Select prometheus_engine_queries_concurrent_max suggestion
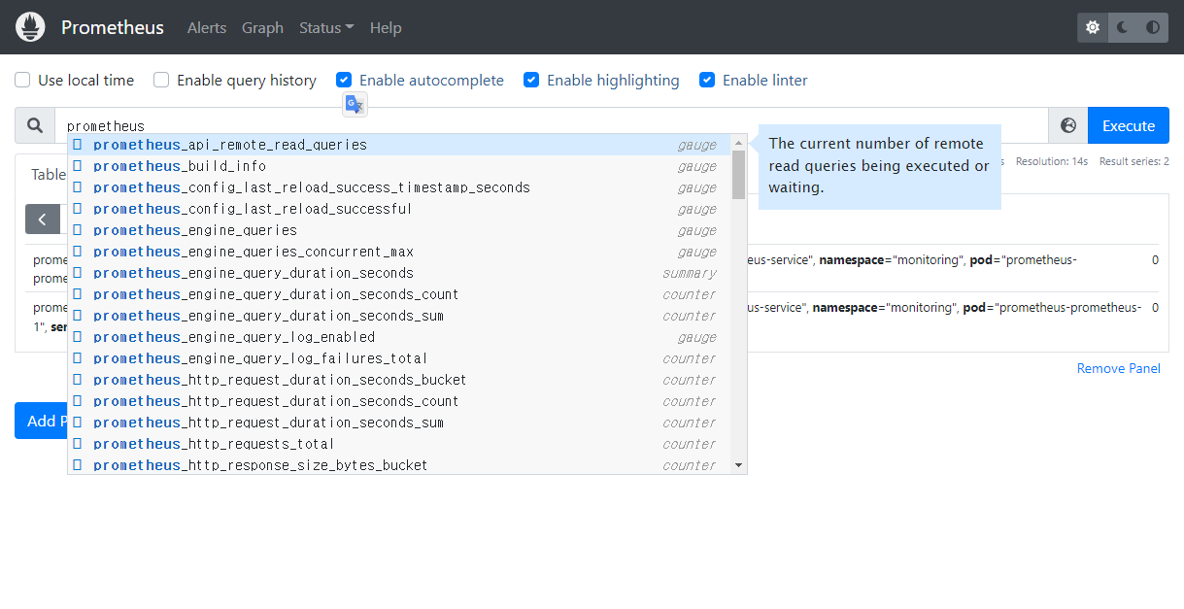 (x=399, y=252)
